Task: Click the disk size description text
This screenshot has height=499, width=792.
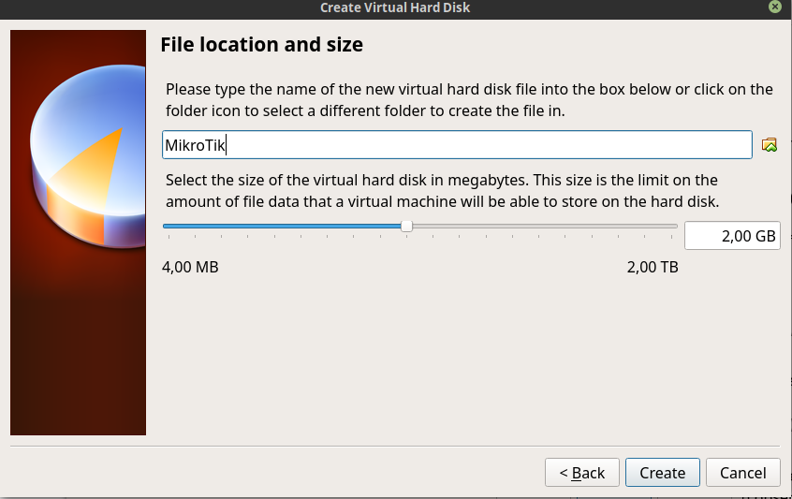Action: coord(442,190)
